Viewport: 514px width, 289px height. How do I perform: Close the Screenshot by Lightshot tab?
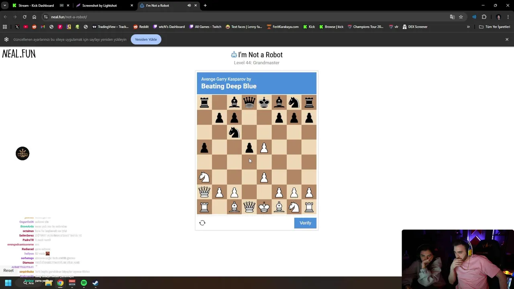(132, 6)
